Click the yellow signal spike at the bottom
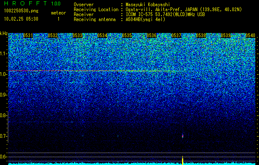This screenshot has height=165, width=259. coord(182,160)
